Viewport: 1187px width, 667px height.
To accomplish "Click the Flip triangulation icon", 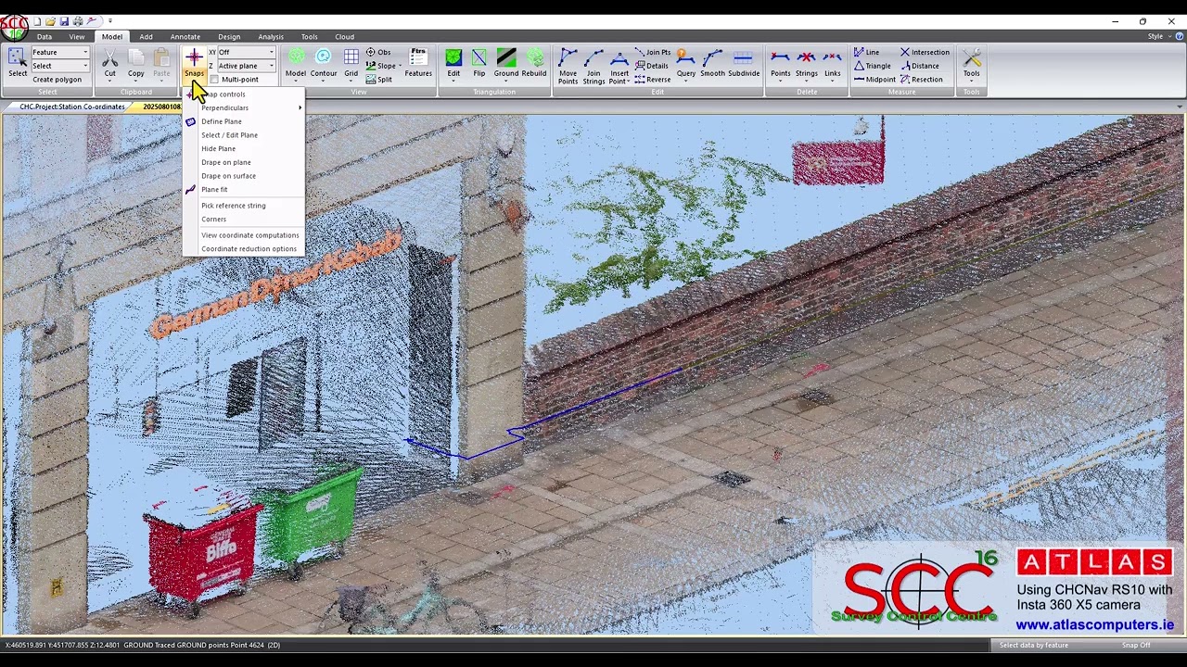I will tap(479, 58).
